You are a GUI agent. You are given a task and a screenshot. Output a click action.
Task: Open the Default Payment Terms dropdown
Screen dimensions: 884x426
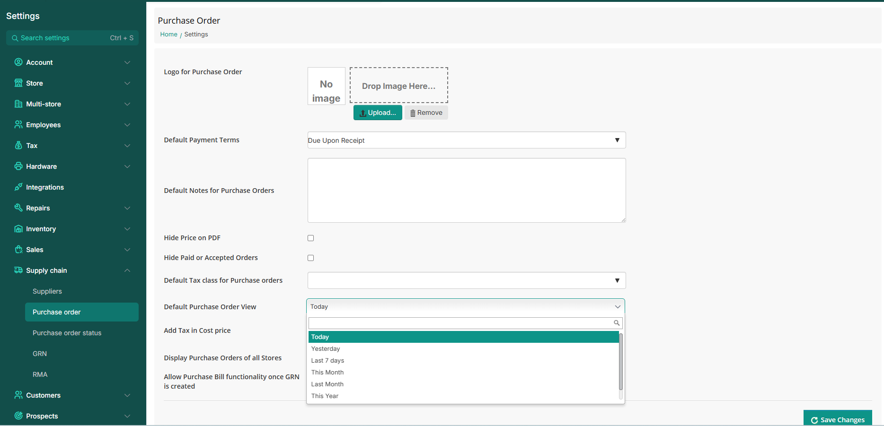[x=466, y=140]
